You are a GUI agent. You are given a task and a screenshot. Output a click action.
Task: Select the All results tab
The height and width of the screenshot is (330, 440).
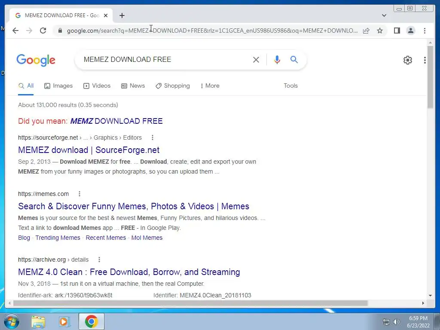(26, 86)
